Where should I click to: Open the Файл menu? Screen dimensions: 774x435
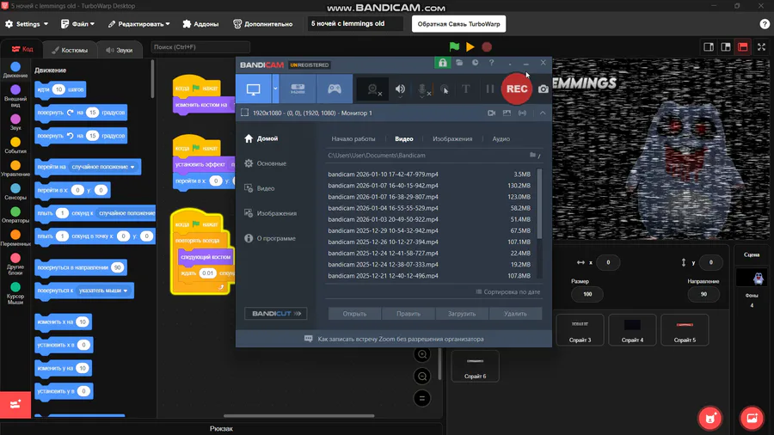point(77,24)
